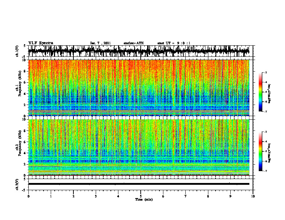285x220 pixels.
Task: Click the '8' tick on the time axis
Action: pos(208,196)
